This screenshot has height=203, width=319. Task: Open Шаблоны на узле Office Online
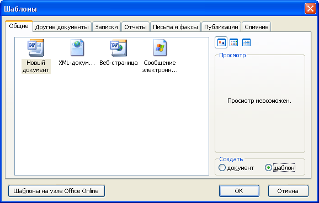(x=56, y=191)
